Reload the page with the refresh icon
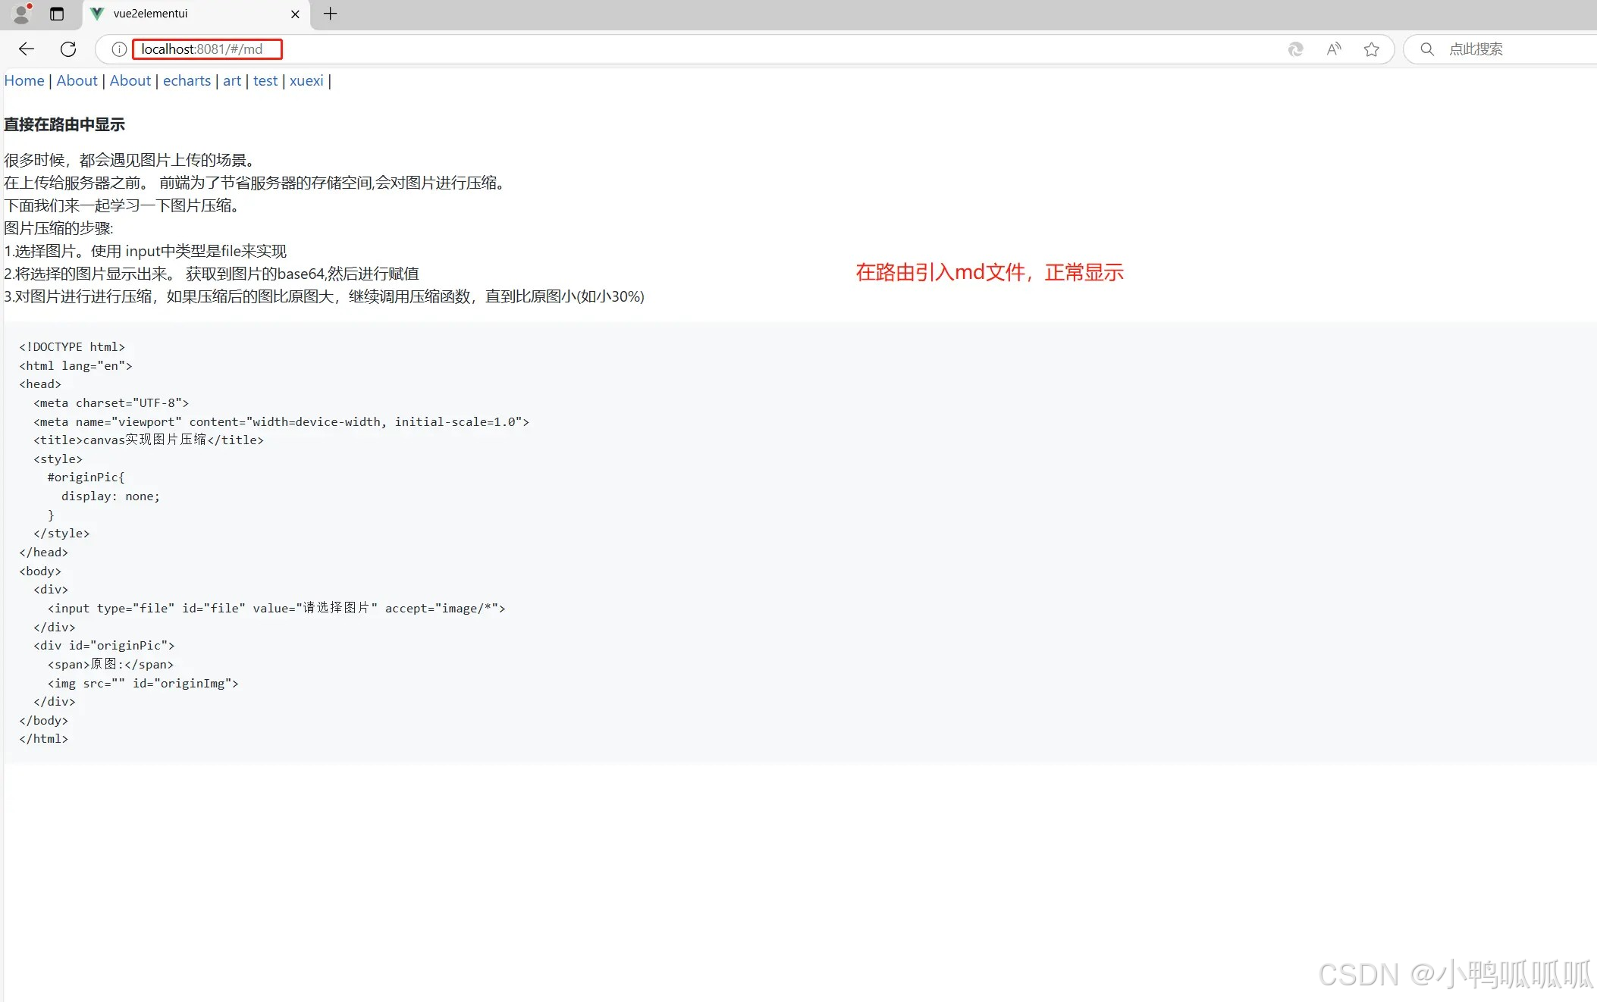Screen dimensions: 1597x1002 (68, 49)
